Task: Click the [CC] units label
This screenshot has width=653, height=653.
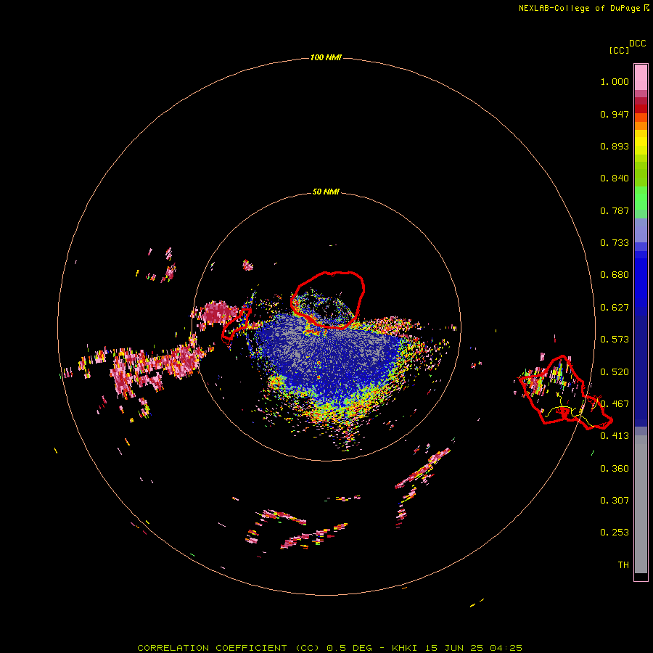Action: (x=619, y=50)
